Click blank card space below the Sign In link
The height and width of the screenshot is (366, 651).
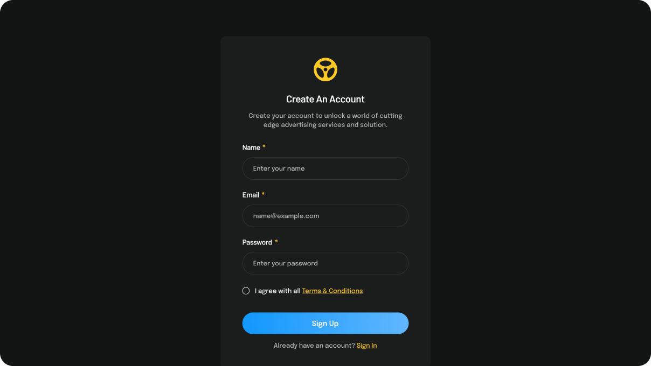point(325,359)
